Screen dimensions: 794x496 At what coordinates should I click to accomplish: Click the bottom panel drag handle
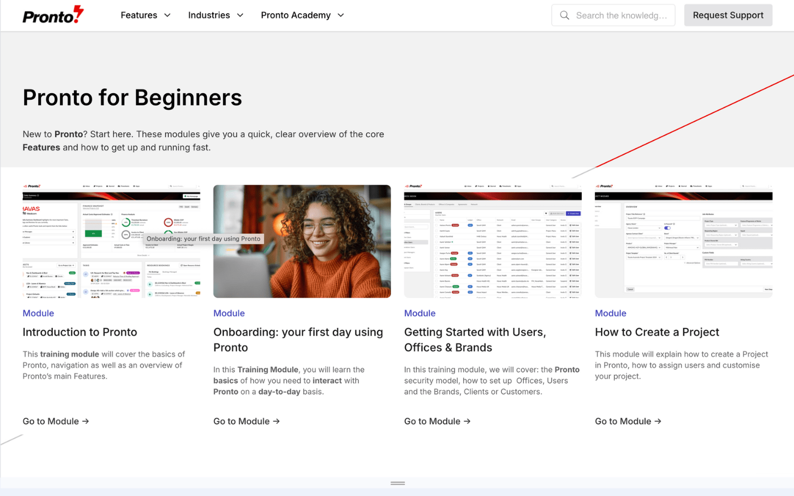398,483
